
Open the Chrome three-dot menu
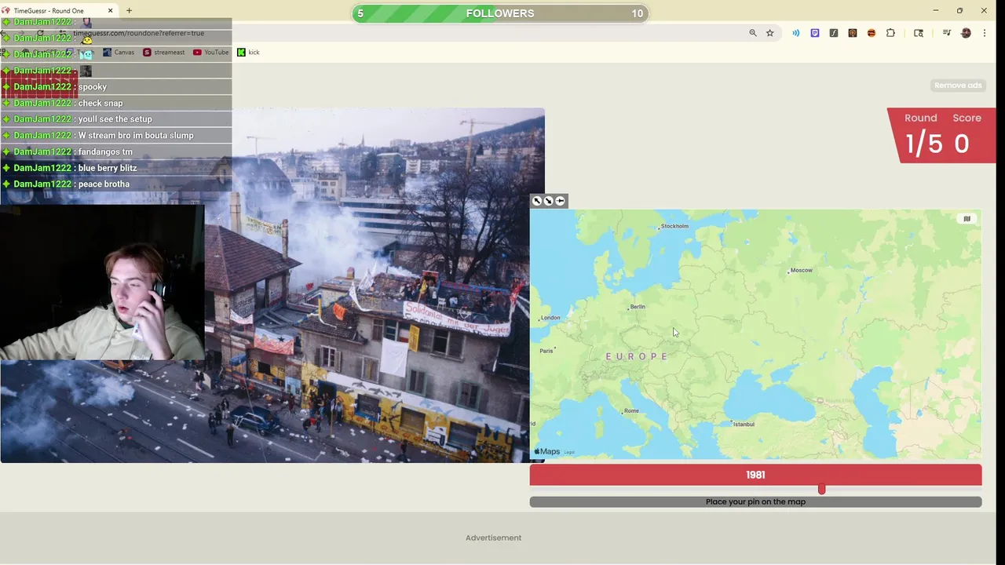(x=985, y=33)
